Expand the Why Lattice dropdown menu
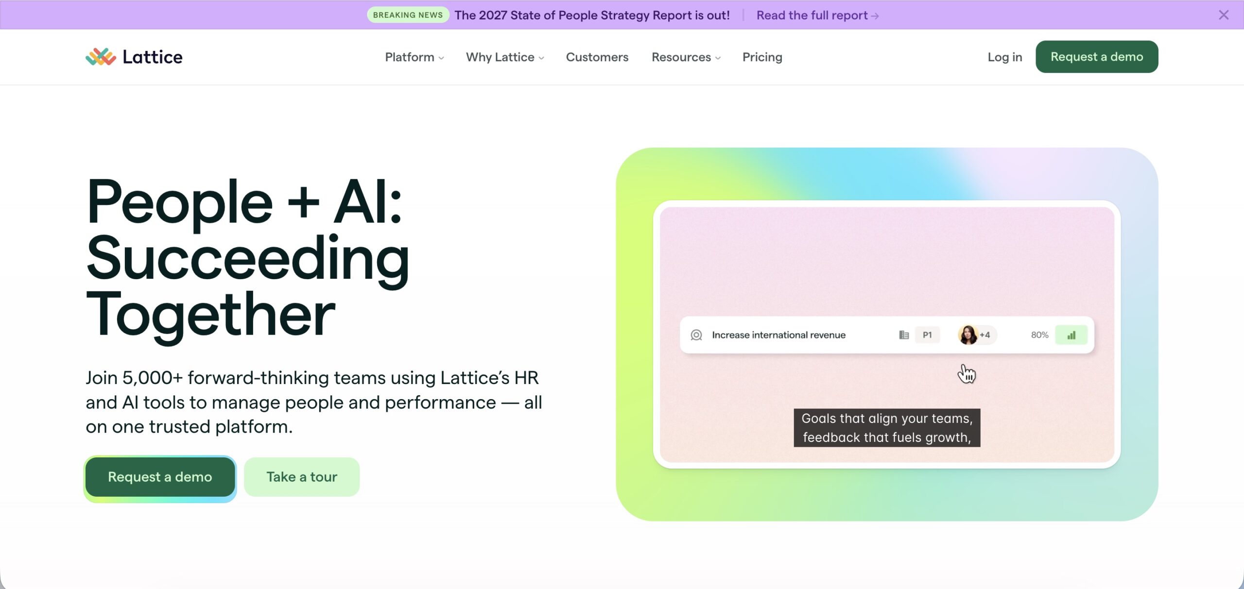The height and width of the screenshot is (589, 1244). point(505,57)
